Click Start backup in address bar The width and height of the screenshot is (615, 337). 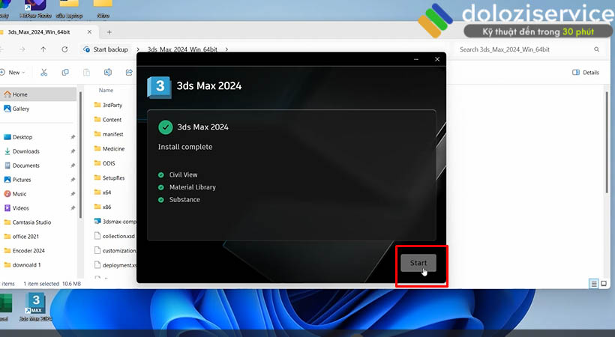tap(110, 49)
